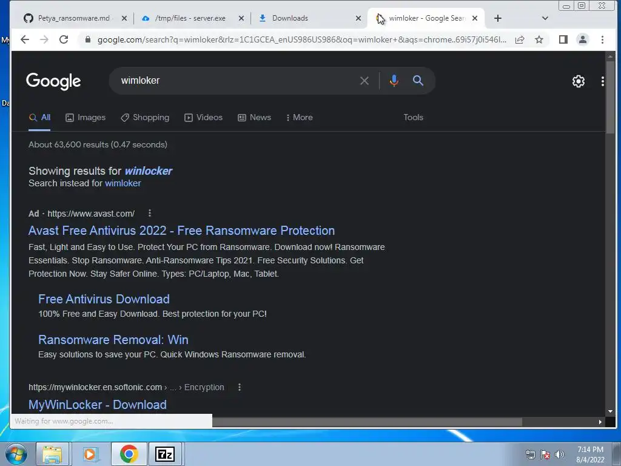Open the search Tools options
The image size is (621, 466).
413,118
